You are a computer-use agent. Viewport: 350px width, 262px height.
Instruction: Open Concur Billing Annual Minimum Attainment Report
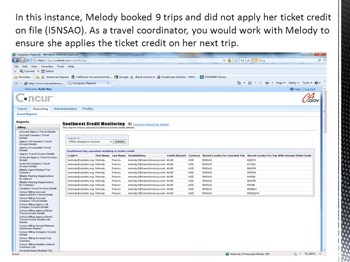click(37, 227)
